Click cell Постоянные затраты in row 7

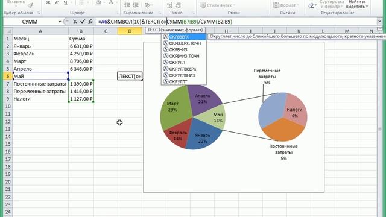point(40,84)
